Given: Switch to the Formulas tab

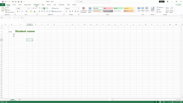Looking at the screenshot, I should pos(36,5).
